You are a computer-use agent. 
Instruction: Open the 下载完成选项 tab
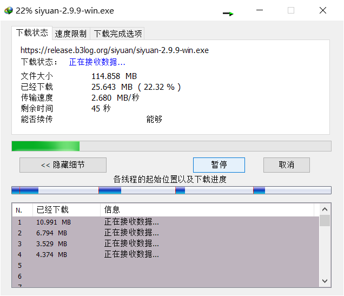point(117,34)
